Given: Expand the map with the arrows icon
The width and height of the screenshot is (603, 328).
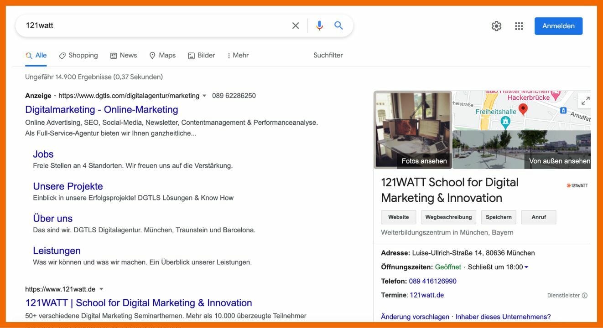Looking at the screenshot, I should point(585,100).
